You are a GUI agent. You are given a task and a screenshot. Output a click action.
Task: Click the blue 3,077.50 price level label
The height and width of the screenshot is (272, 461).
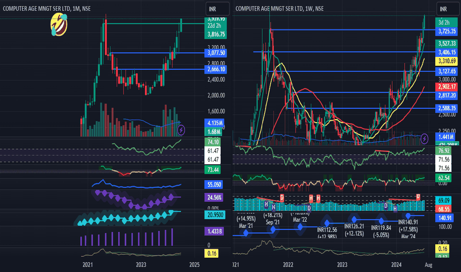coord(216,53)
